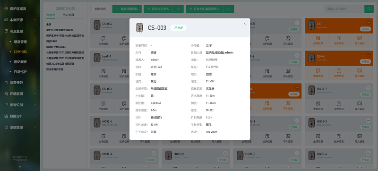Click the 影音识别 sidebar icon
Screen dimensions: 378x171
(6, 105)
